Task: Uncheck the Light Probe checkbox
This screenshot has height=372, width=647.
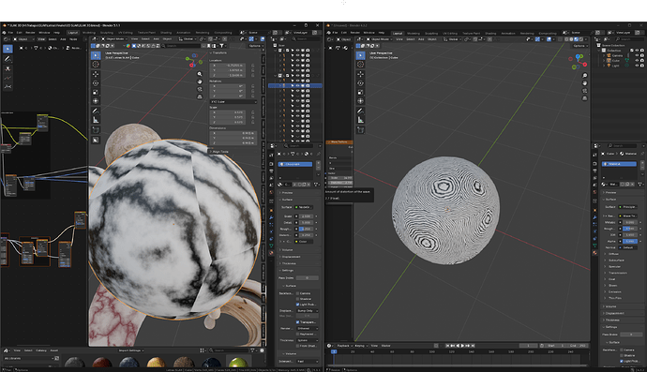Action: [297, 305]
